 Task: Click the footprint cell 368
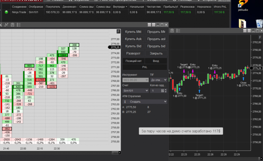74,45
